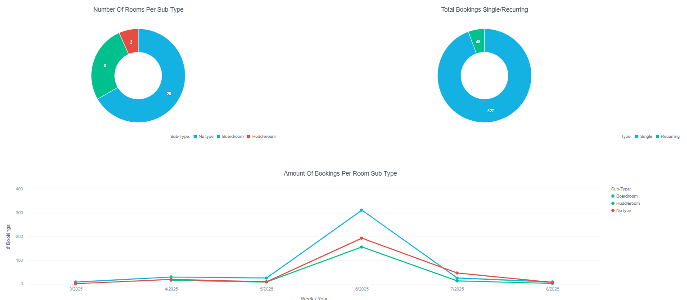Click the red No type point at 7/2025
Image resolution: width=687 pixels, height=300 pixels.
pos(457,273)
